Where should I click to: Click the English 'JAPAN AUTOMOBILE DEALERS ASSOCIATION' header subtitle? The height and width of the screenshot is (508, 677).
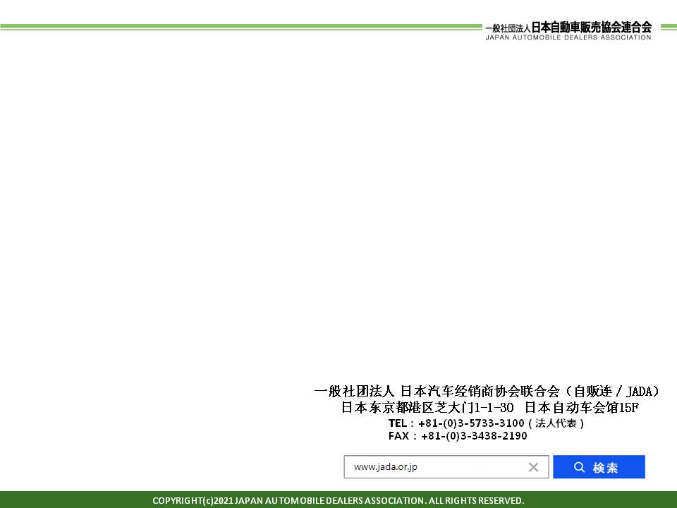[x=568, y=37]
